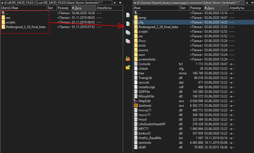Click the dll icon beside binkw32
Image resolution: width=254 pixels, height=153 pixels.
click(x=136, y=133)
